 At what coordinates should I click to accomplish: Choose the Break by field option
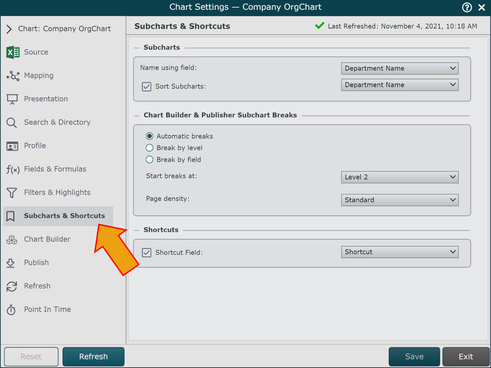(x=150, y=159)
